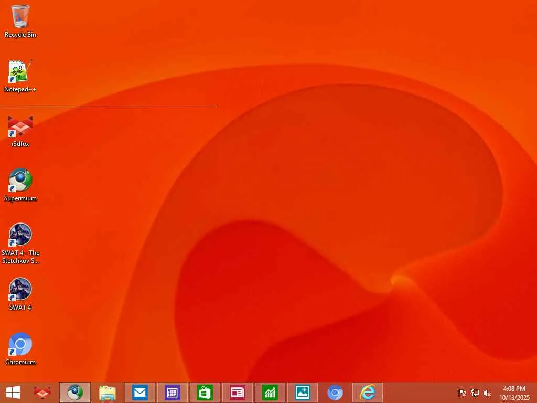This screenshot has height=403, width=537.
Task: Click the Supermium label text
Action: (20, 198)
